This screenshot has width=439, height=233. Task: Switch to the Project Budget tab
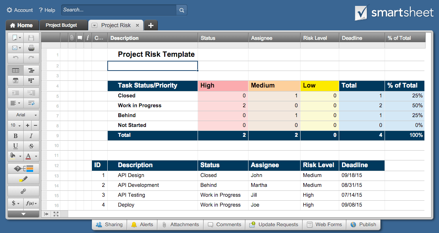(61, 25)
